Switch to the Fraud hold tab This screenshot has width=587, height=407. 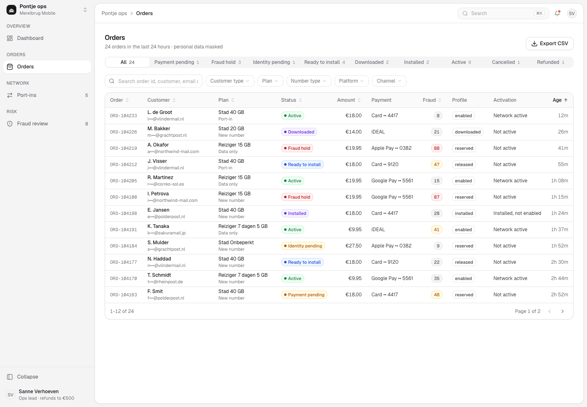tap(226, 62)
